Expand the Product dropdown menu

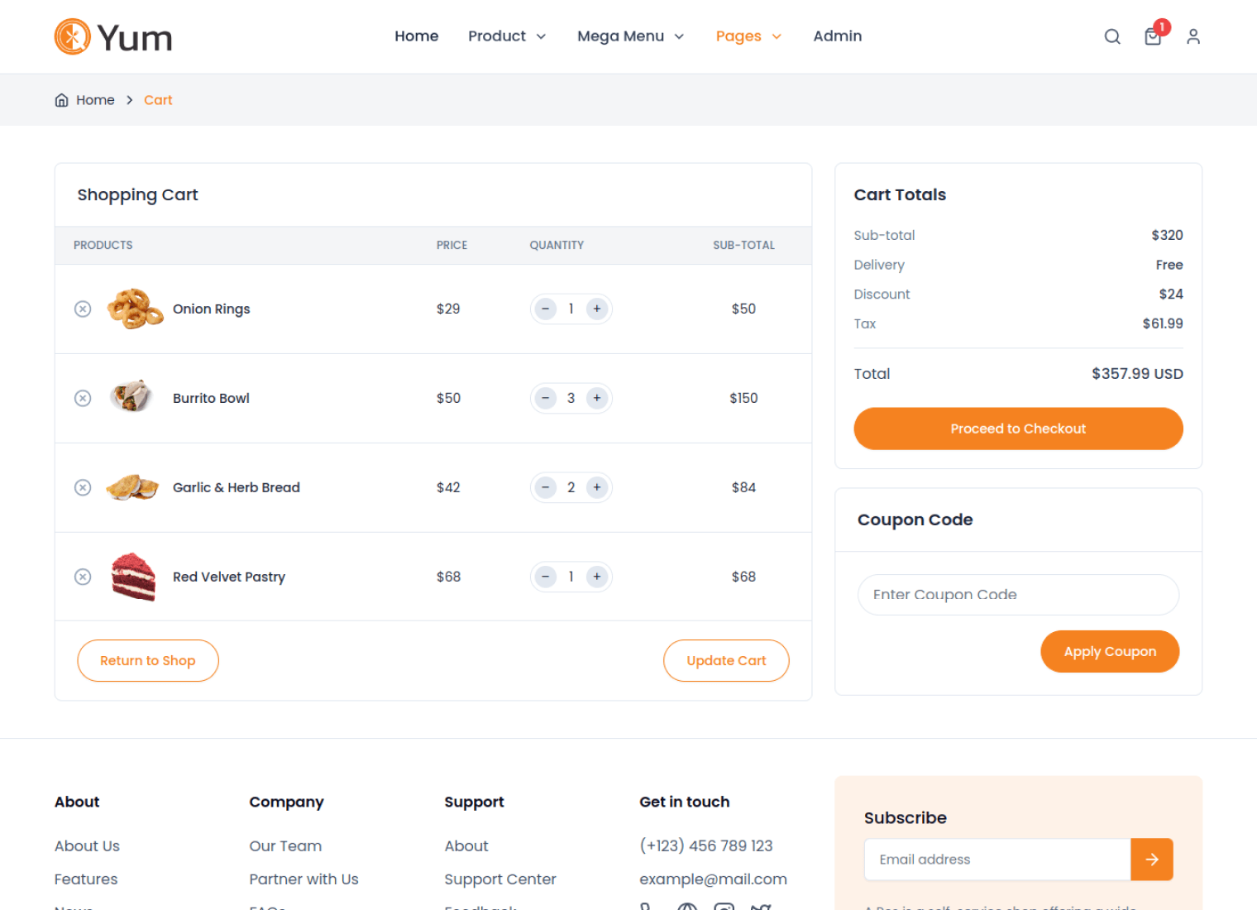[506, 36]
